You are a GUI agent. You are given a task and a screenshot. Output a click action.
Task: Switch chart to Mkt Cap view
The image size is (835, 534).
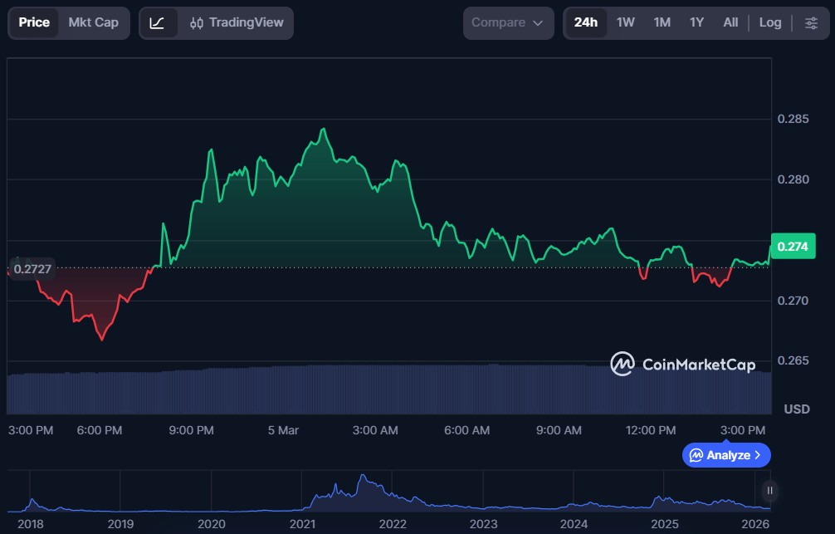93,22
